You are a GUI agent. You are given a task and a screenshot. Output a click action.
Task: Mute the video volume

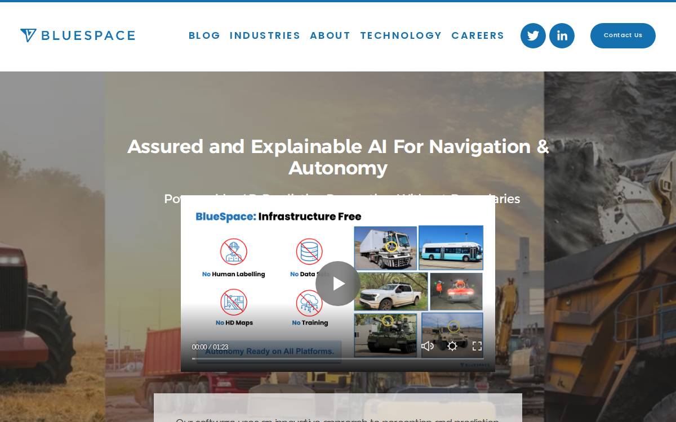(x=428, y=346)
